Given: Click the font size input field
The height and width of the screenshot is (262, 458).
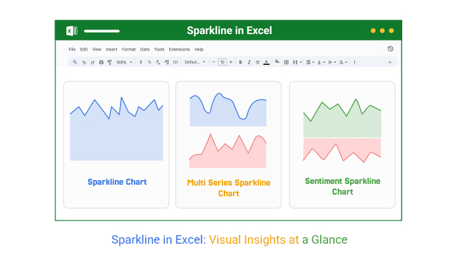Looking at the screenshot, I should 222,62.
